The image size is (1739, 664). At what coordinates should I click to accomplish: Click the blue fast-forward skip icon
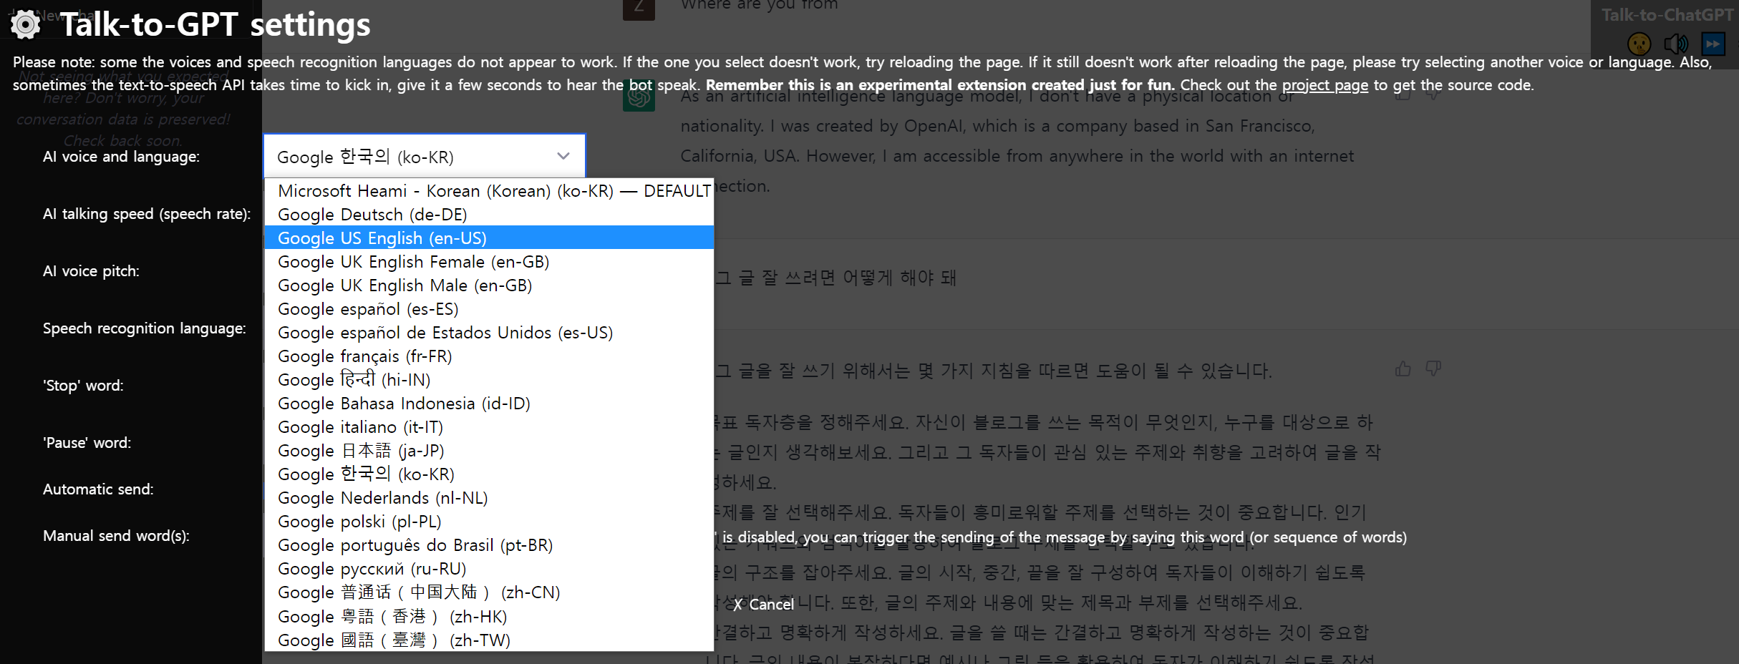(x=1713, y=44)
